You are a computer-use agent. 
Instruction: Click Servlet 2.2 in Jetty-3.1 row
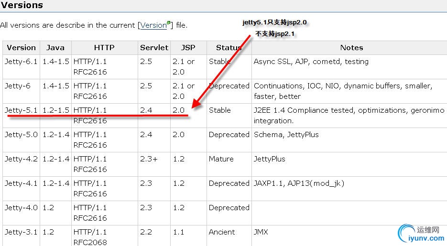146,232
